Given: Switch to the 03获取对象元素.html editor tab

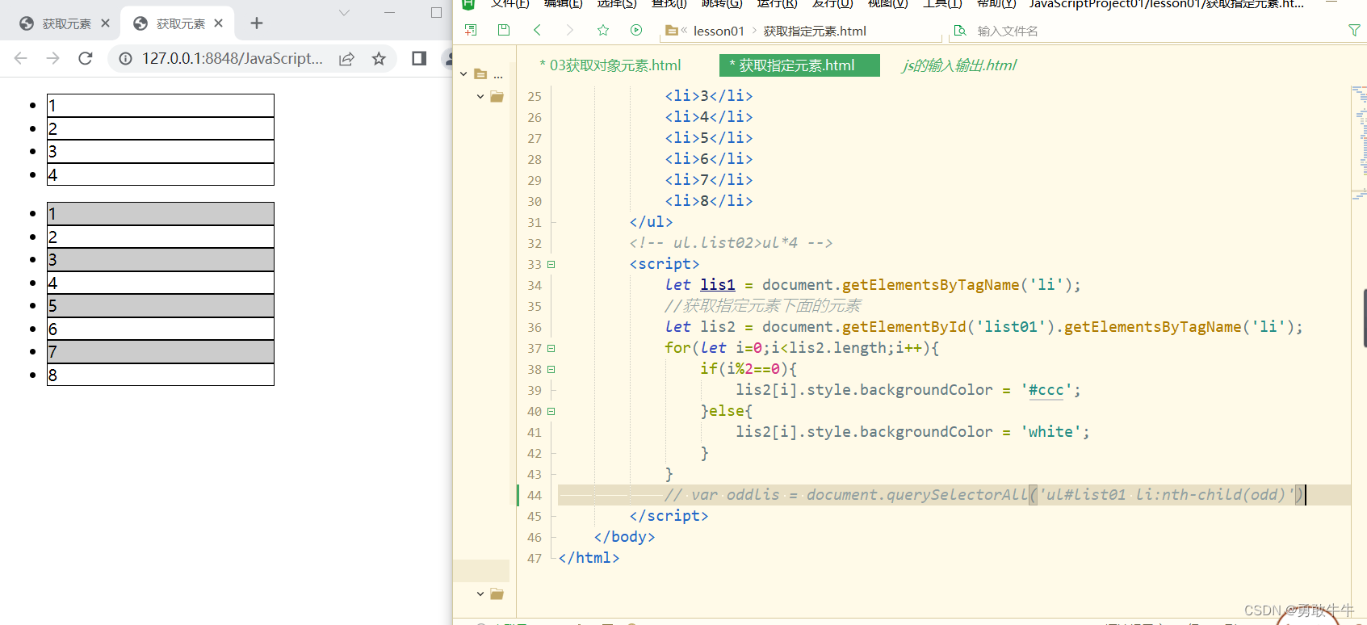Looking at the screenshot, I should coord(610,65).
